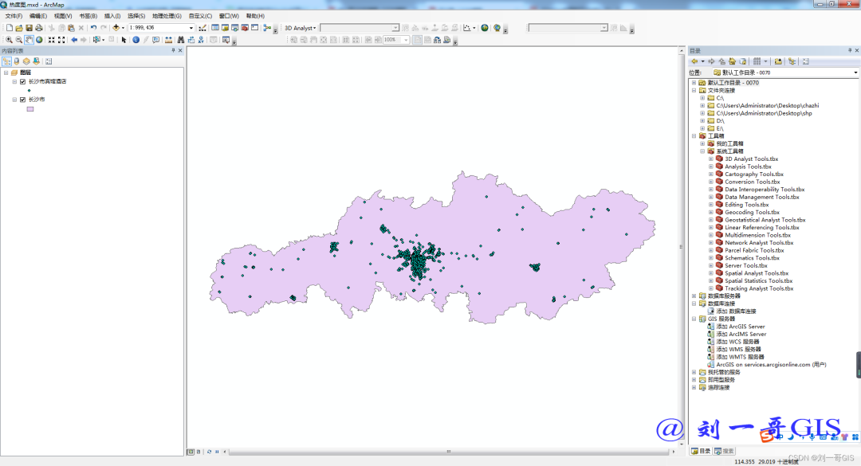Click the Go To XY icon
The width and height of the screenshot is (861, 466).
coord(202,40)
